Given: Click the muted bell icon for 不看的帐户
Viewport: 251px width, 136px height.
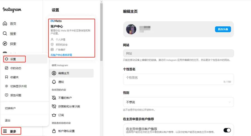Looking at the screenshot, I should point(54,98).
